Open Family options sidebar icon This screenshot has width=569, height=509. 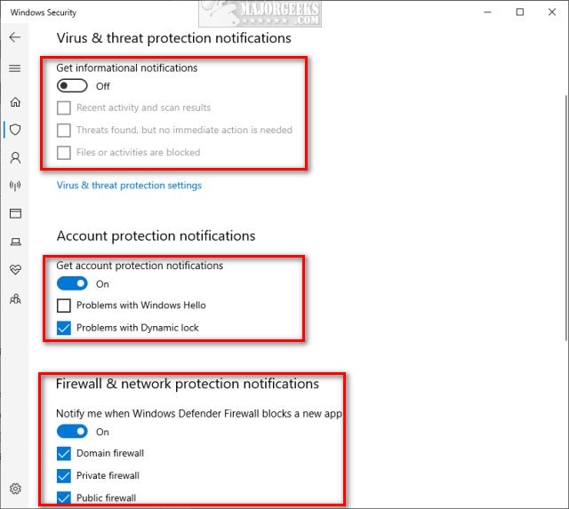pos(15,298)
